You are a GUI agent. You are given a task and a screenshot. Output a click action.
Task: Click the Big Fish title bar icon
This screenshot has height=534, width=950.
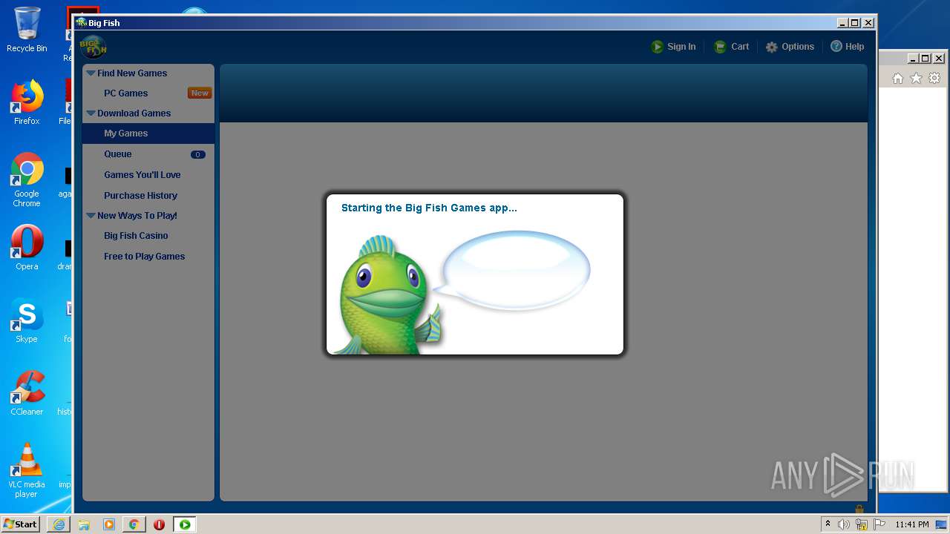pyautogui.click(x=81, y=22)
